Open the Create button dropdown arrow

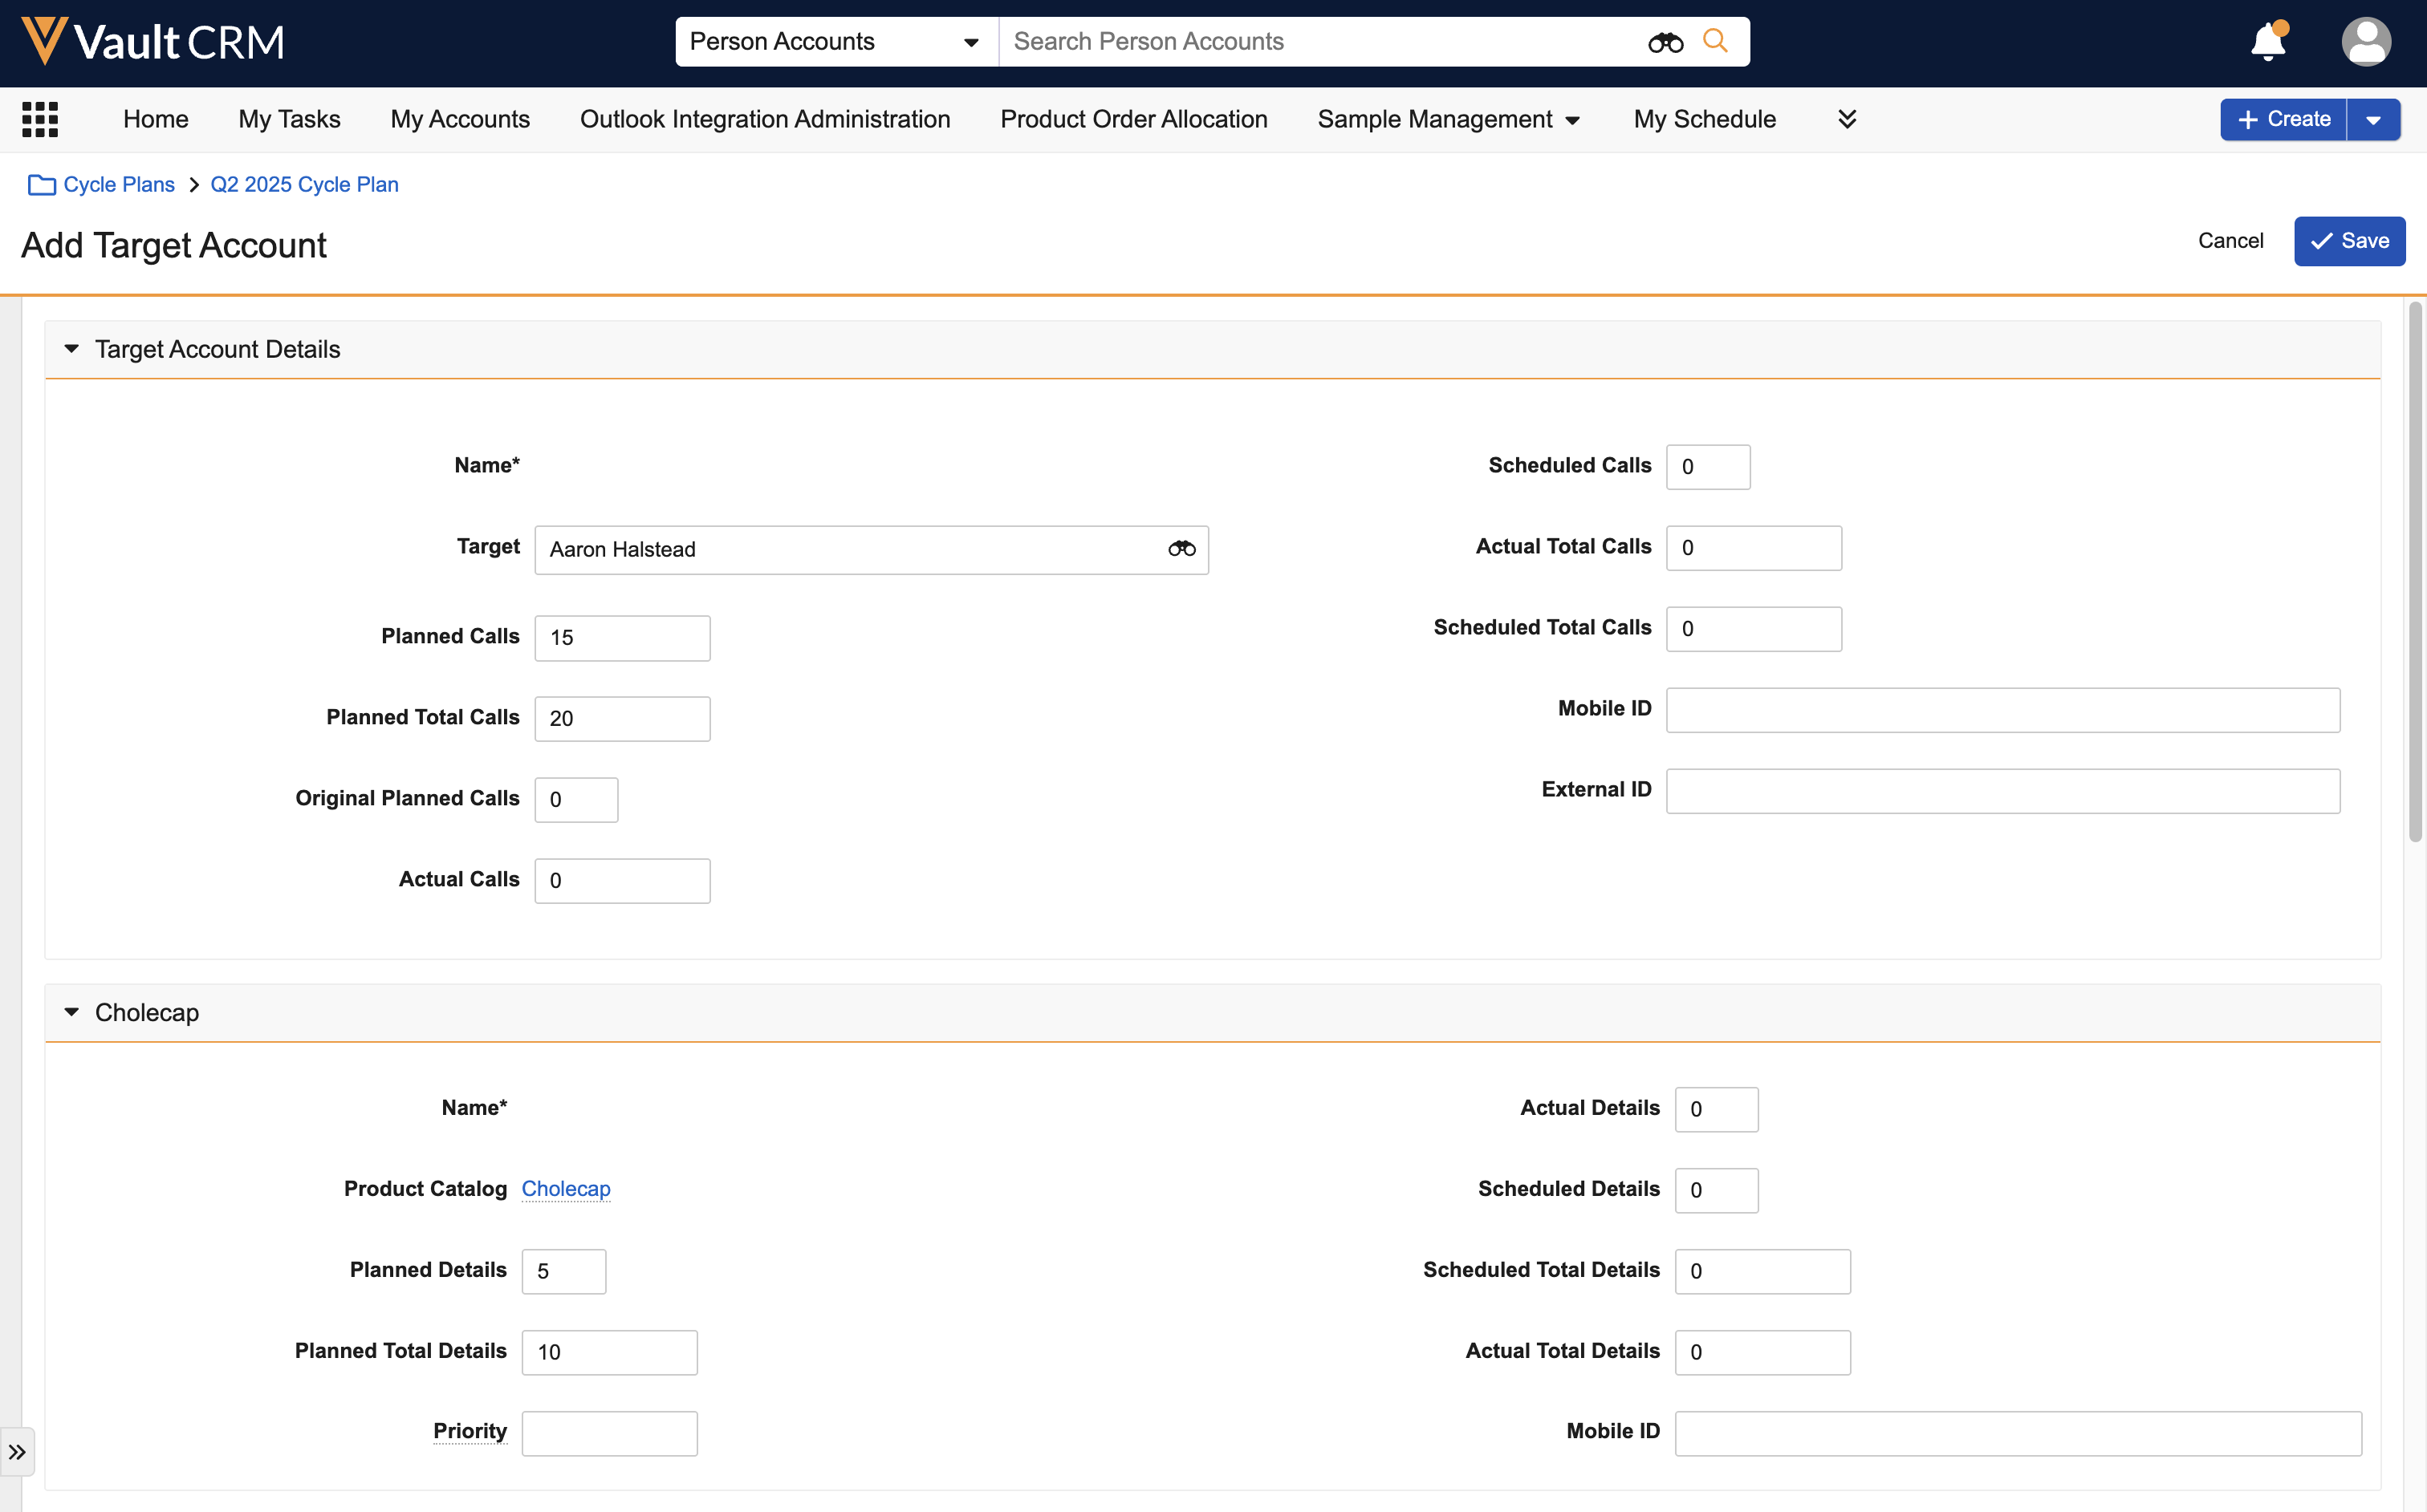2373,120
